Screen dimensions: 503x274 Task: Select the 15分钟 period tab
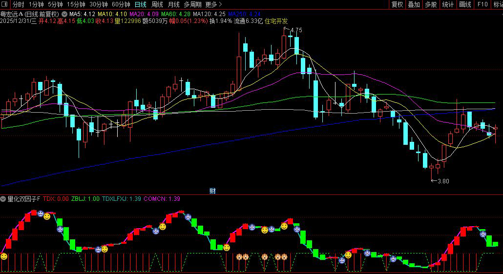click(x=76, y=4)
